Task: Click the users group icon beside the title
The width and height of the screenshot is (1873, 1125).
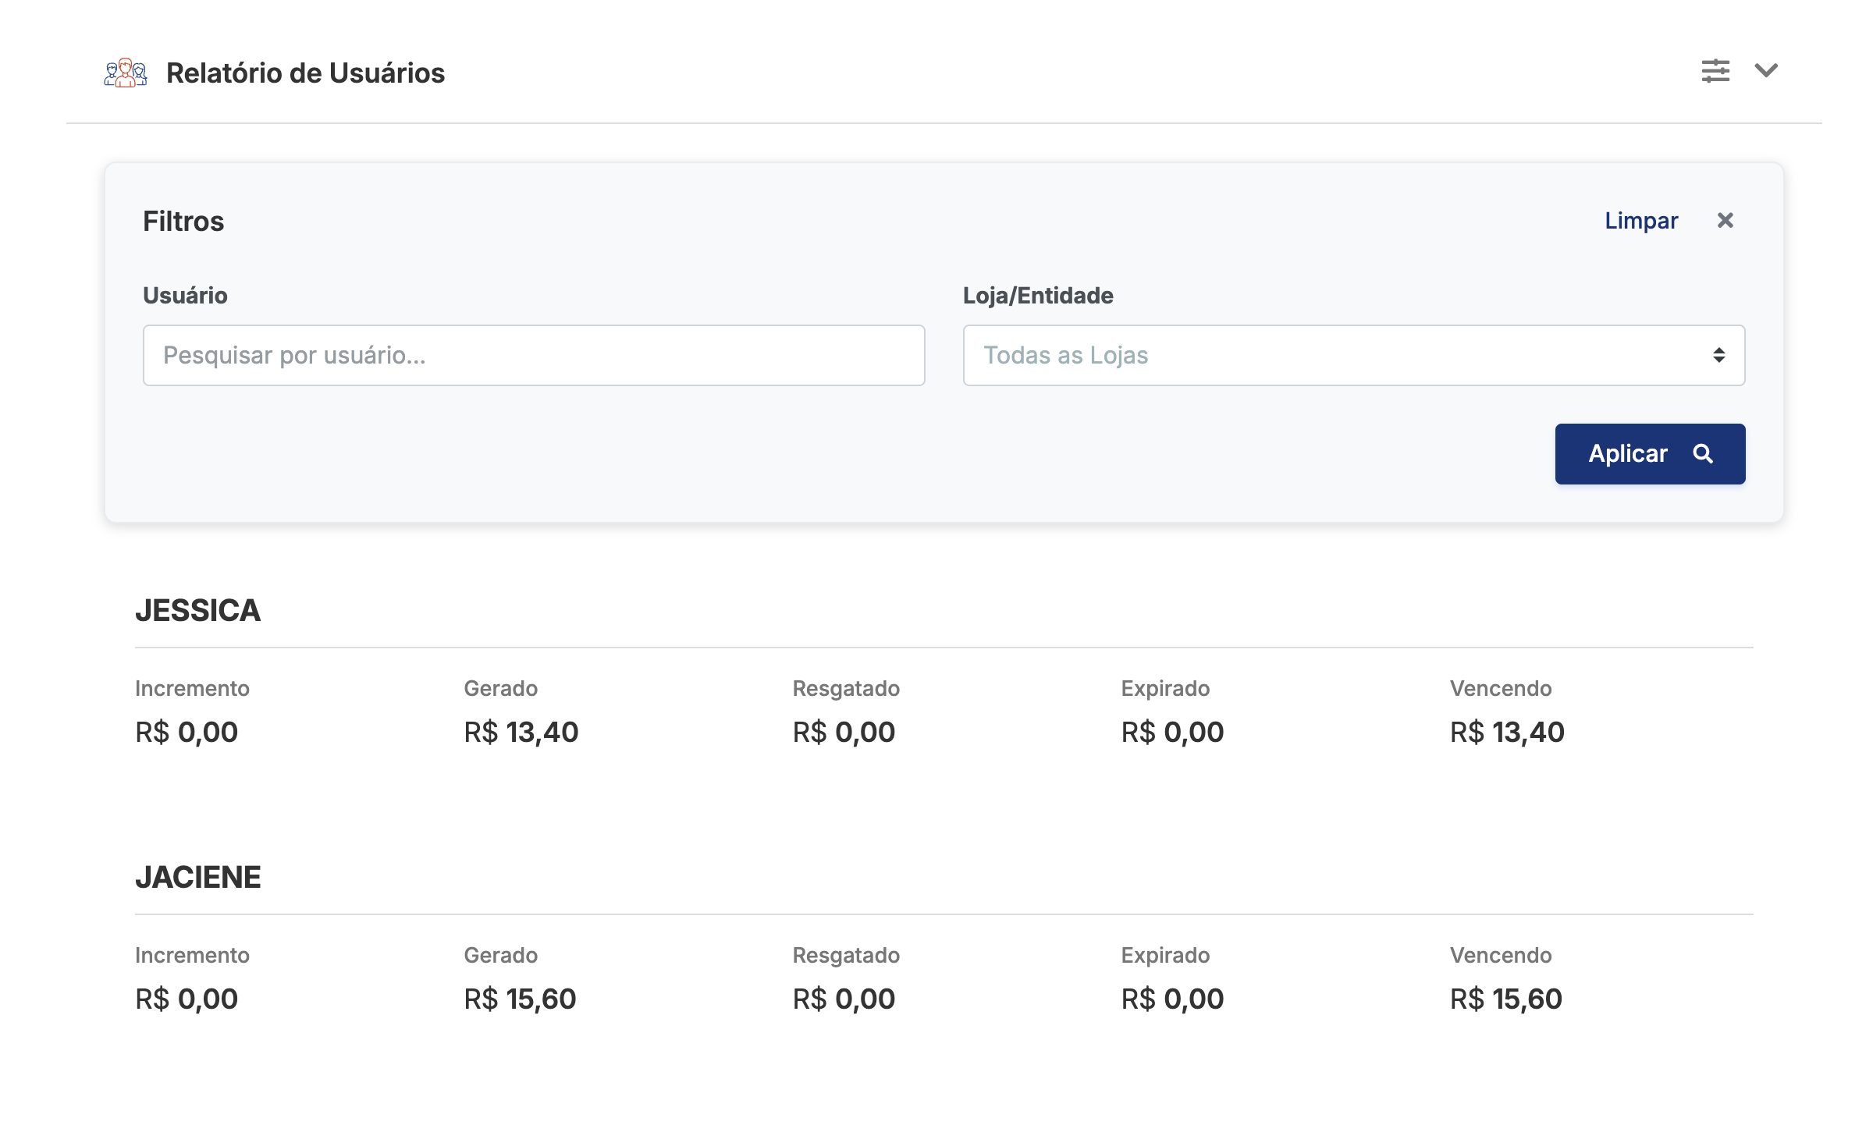Action: tap(125, 73)
